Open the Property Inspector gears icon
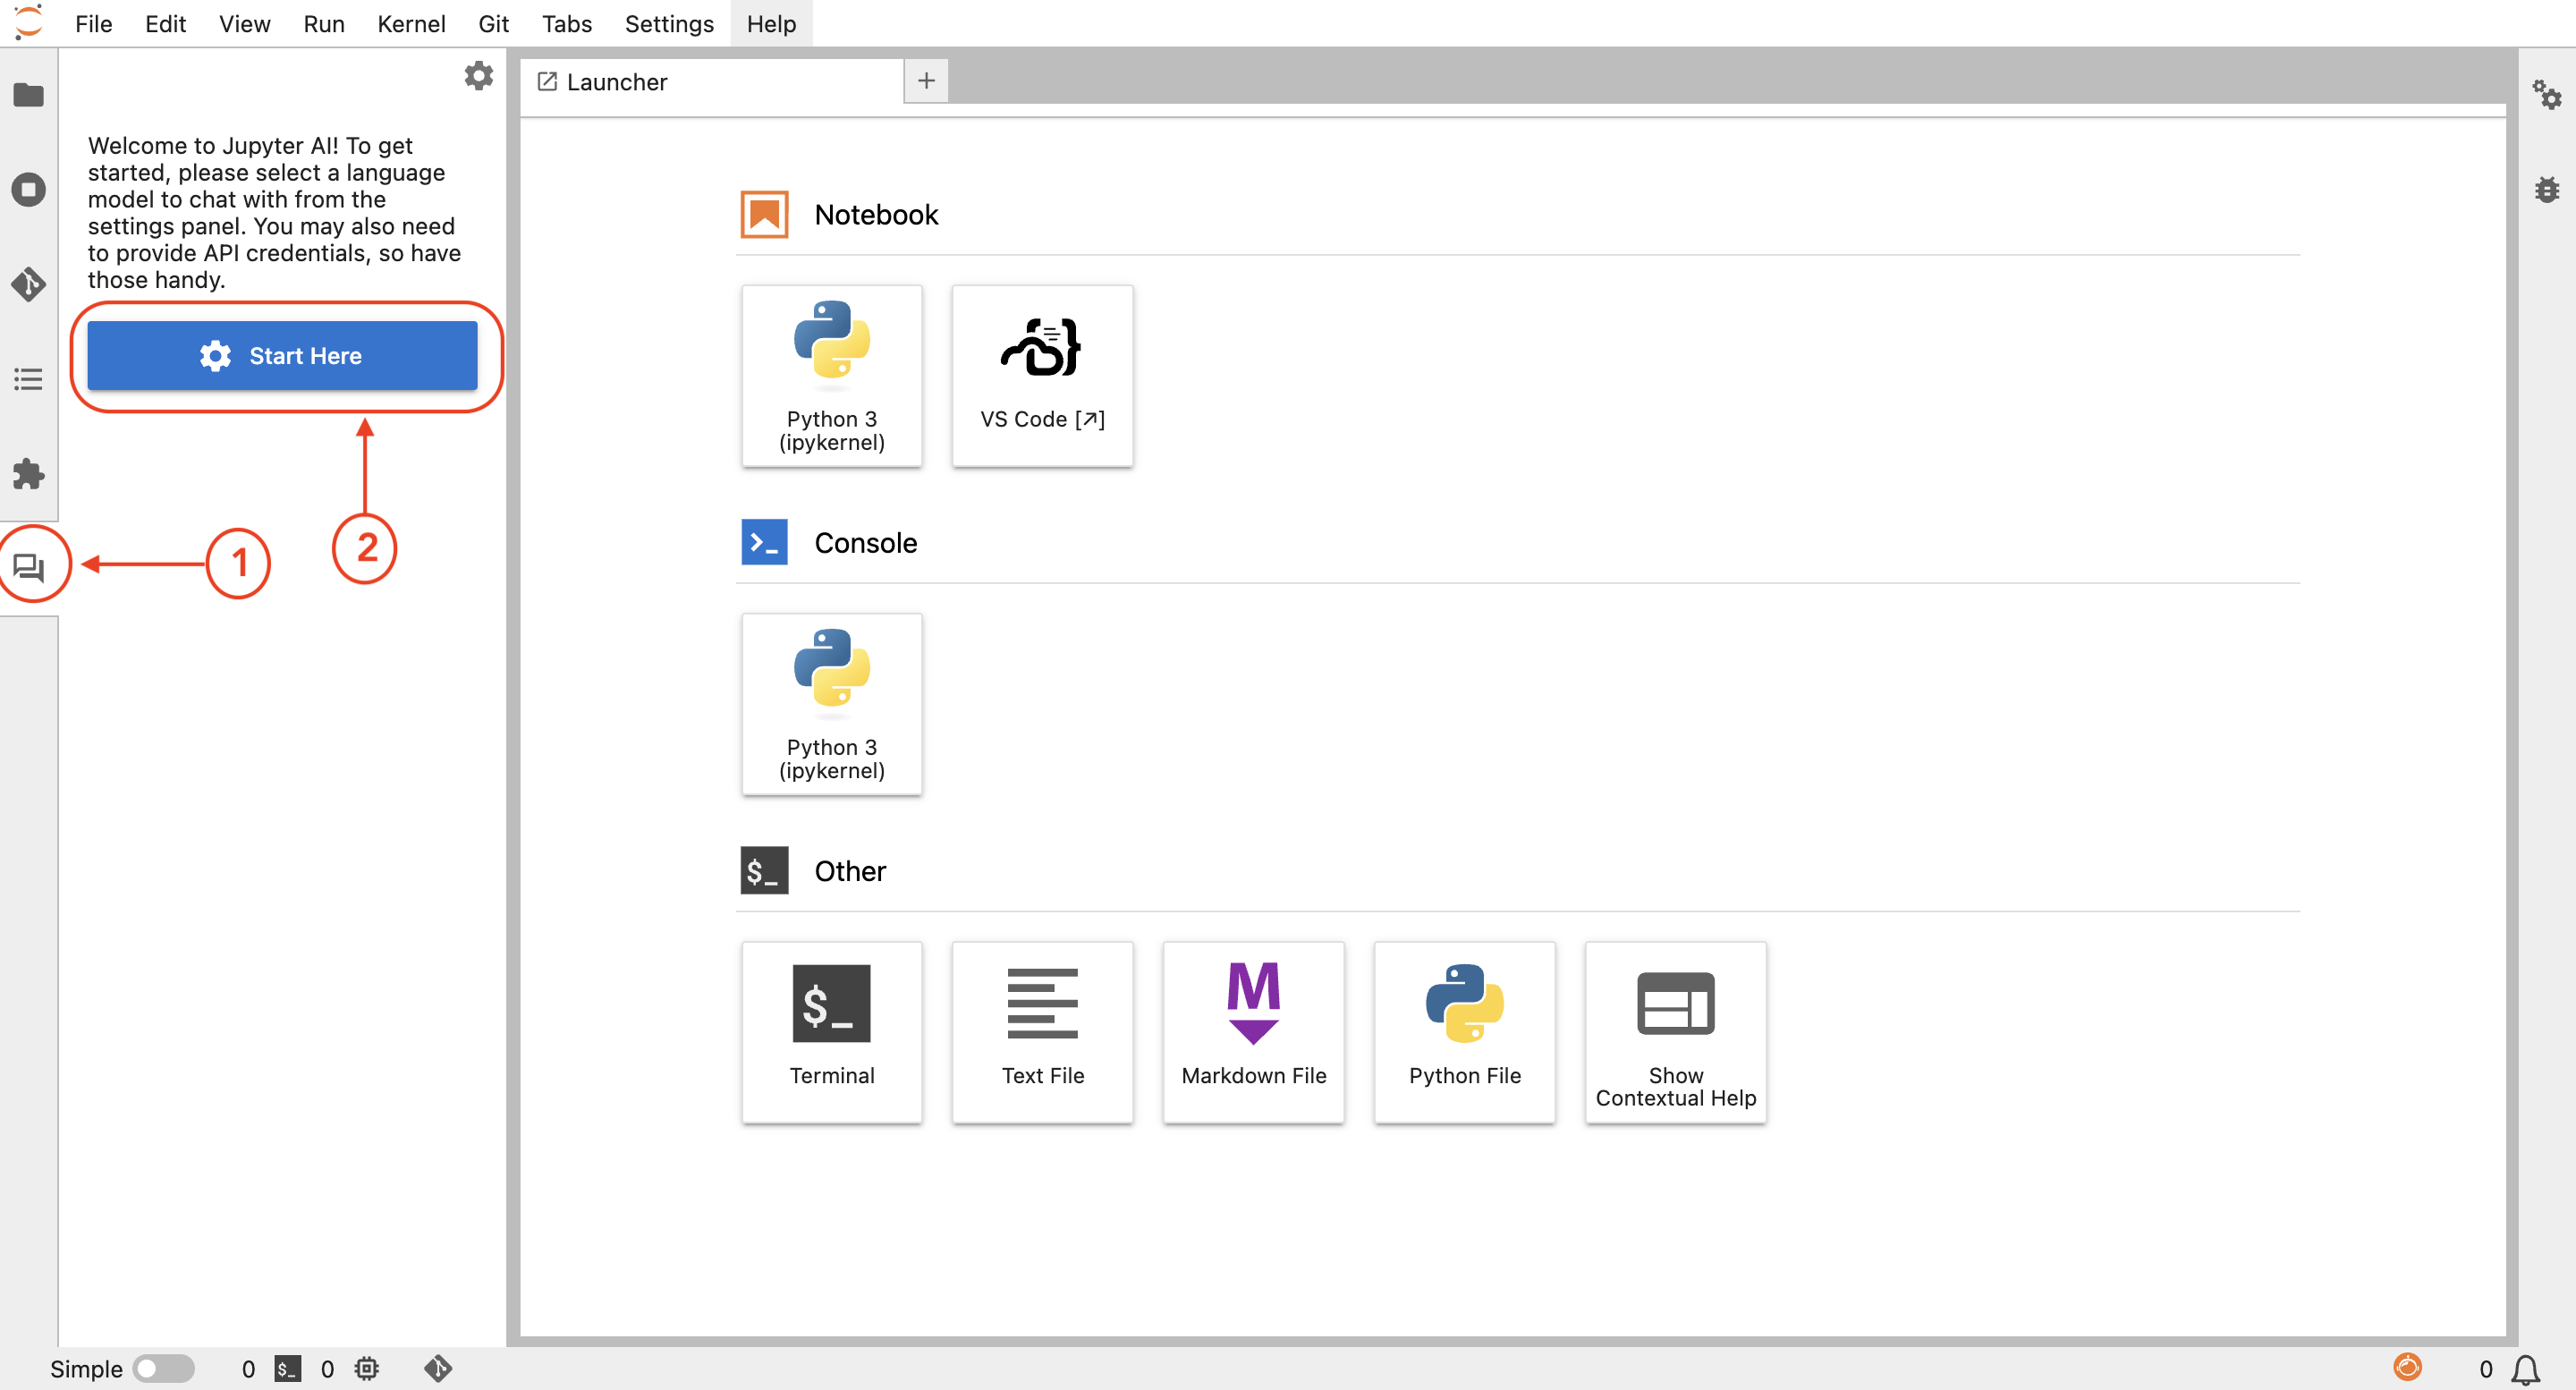The width and height of the screenshot is (2576, 1390). 2546,95
